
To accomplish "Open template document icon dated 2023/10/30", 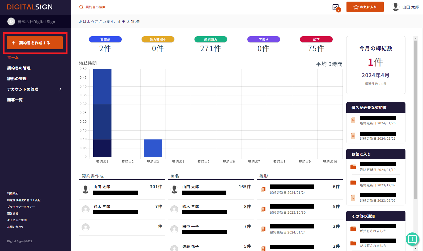I will point(263,209).
